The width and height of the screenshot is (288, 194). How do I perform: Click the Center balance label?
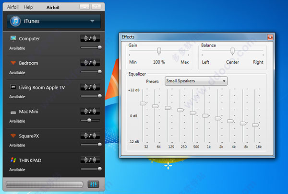tap(232, 62)
